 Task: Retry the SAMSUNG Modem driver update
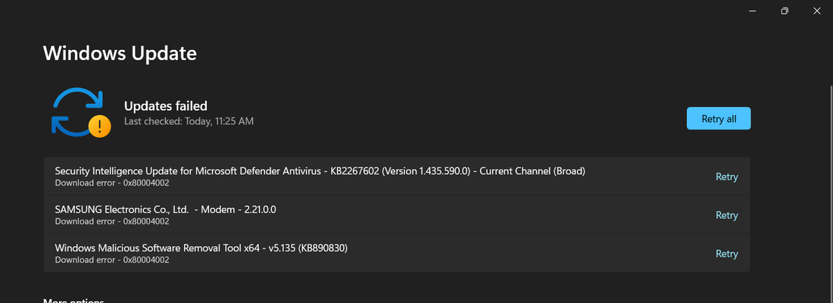pos(726,215)
